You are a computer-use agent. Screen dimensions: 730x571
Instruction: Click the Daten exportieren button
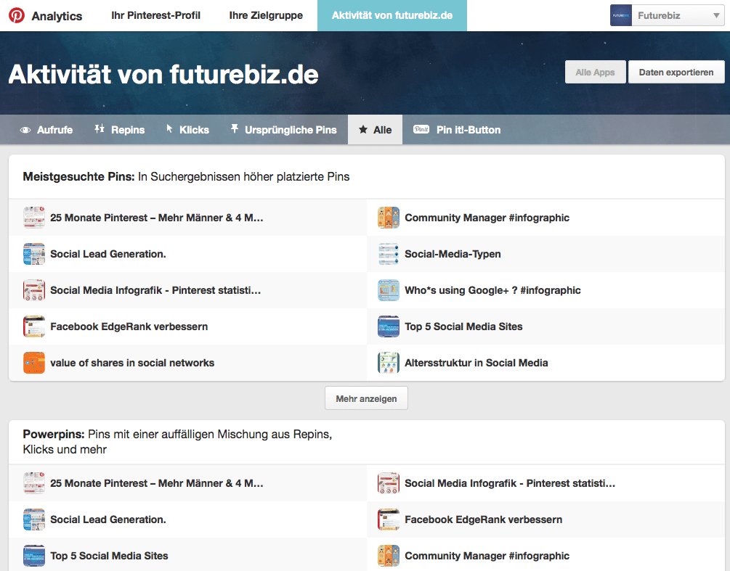(x=676, y=72)
